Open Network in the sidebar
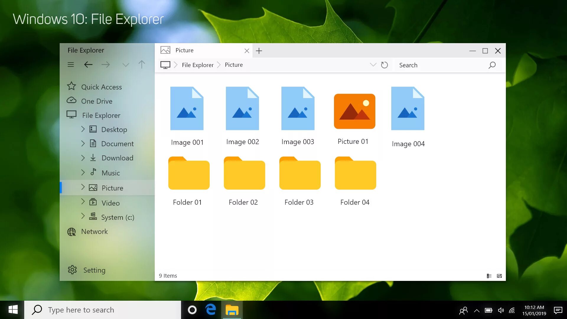Image resolution: width=567 pixels, height=319 pixels. coord(87,232)
